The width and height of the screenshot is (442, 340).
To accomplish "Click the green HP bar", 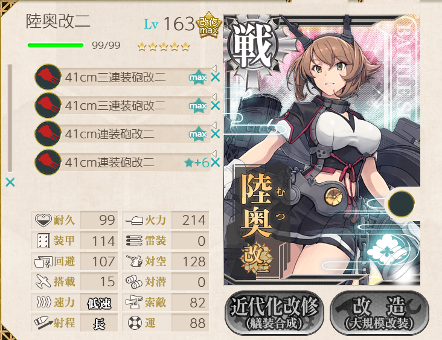I will [56, 45].
